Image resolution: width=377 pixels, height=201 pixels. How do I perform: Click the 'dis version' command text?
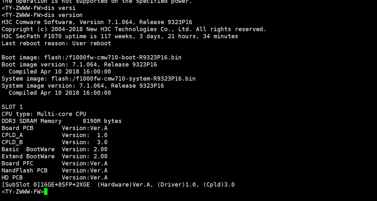[x=63, y=15]
